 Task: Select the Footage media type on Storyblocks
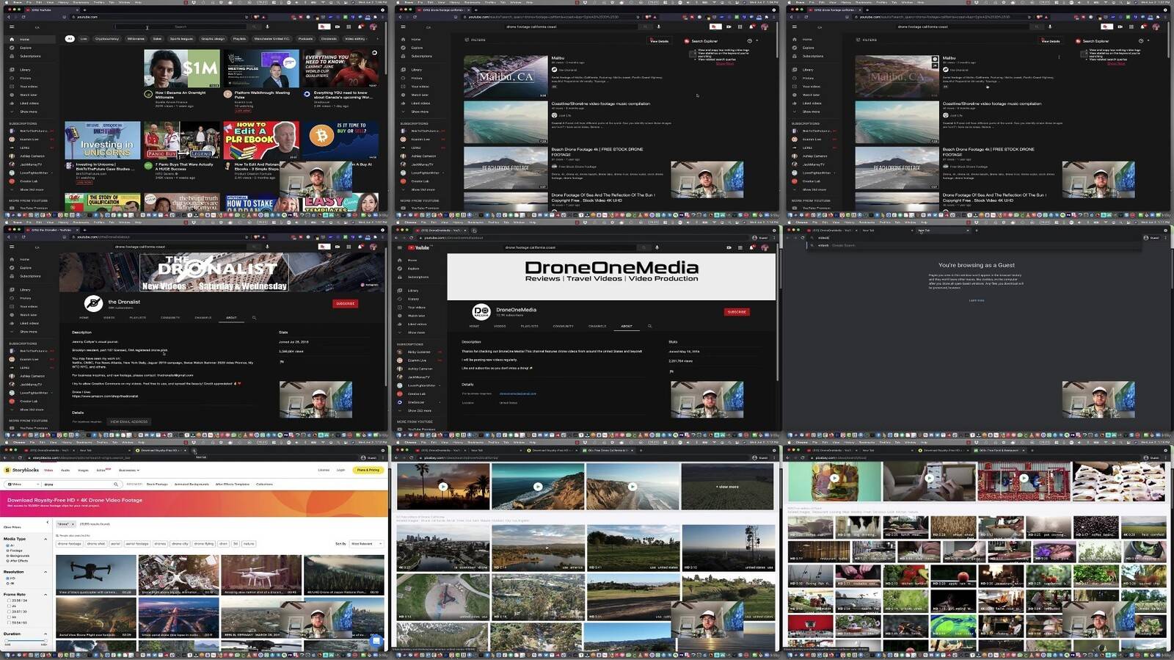(x=7, y=551)
